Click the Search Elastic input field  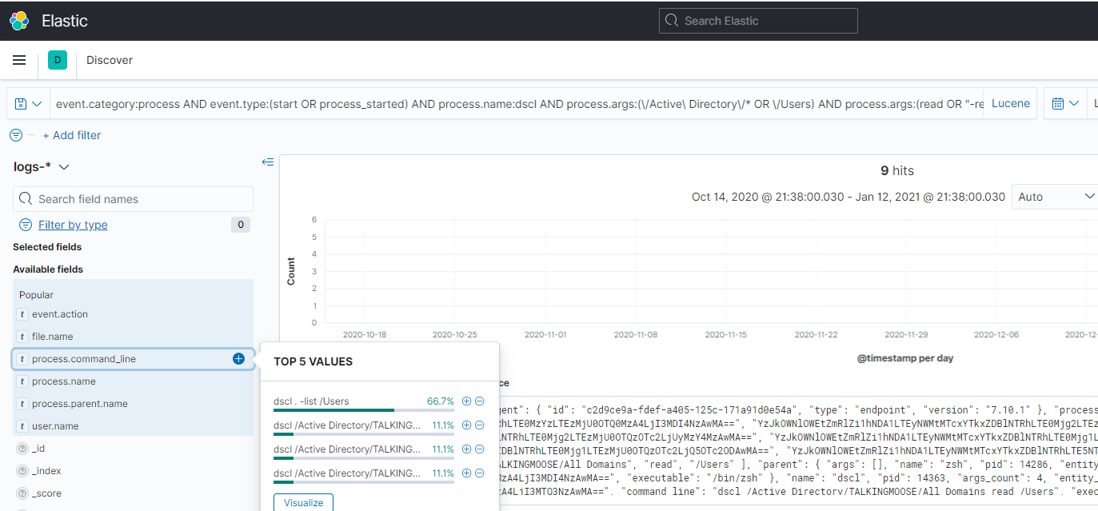click(758, 20)
